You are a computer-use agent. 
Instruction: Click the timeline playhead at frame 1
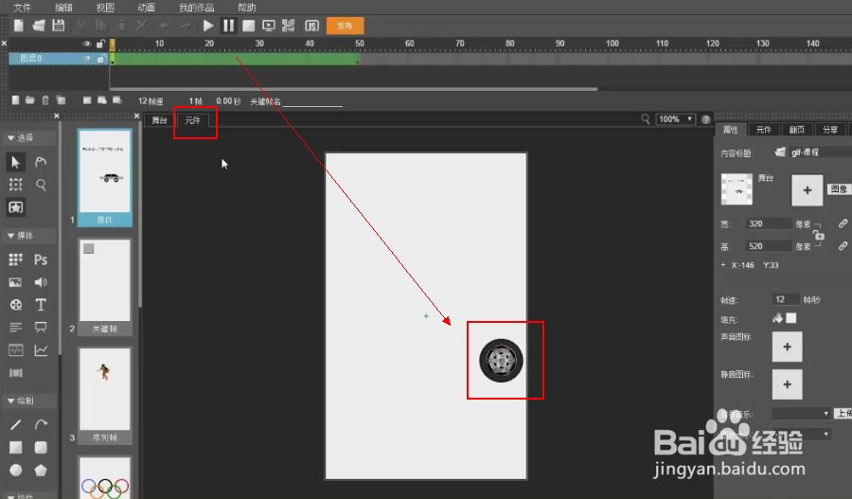coord(113,45)
